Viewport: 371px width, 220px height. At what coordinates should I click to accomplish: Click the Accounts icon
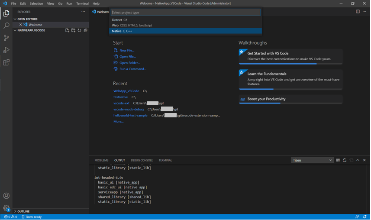6,196
